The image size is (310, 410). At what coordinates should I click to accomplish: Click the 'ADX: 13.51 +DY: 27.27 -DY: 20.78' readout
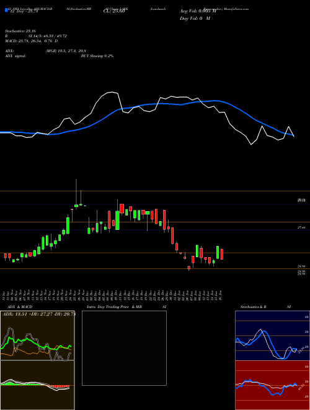coord(38,314)
